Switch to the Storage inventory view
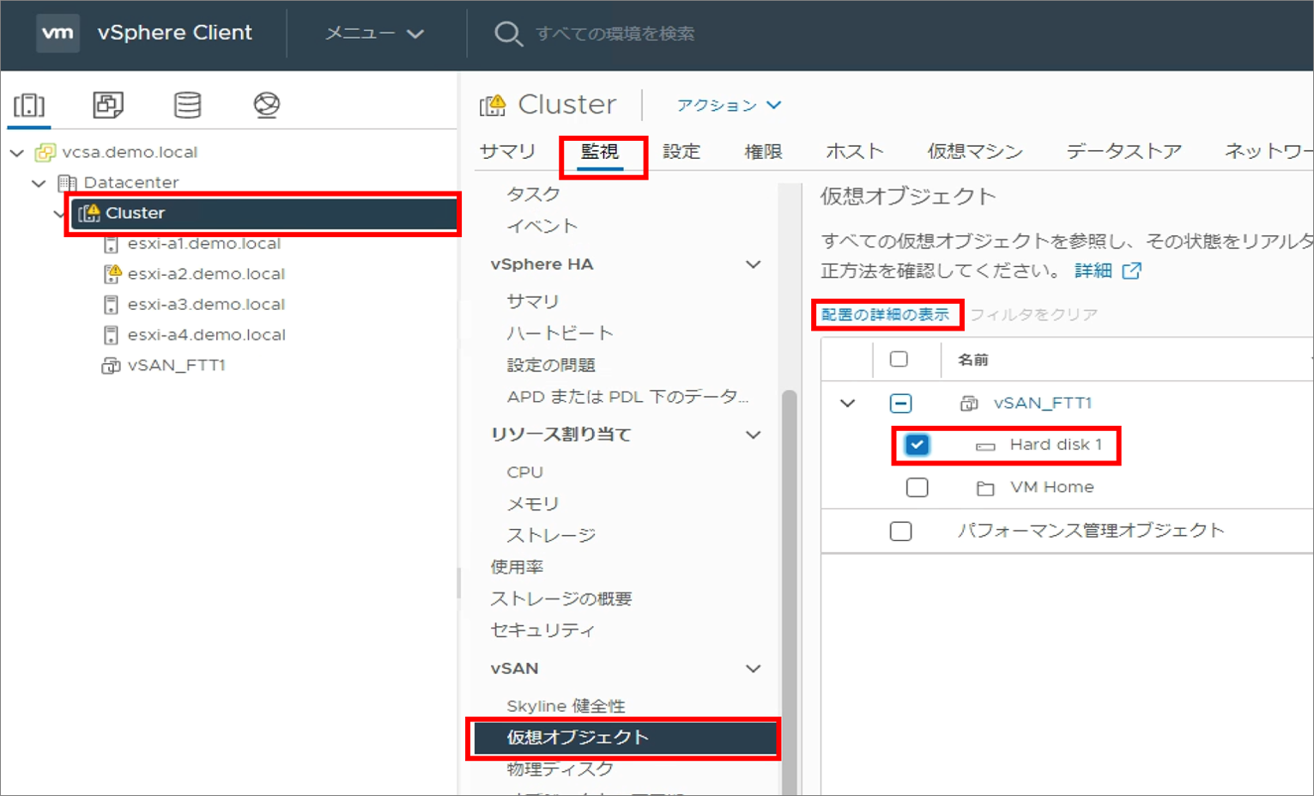Screen dimensions: 1314x796 (187, 105)
